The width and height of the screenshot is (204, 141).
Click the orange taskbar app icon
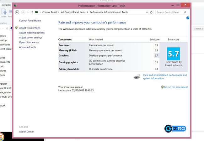(2, 137)
